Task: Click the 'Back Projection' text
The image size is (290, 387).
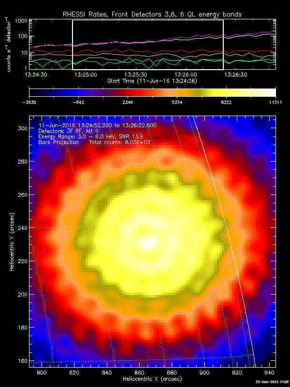Action: pyautogui.click(x=58, y=142)
